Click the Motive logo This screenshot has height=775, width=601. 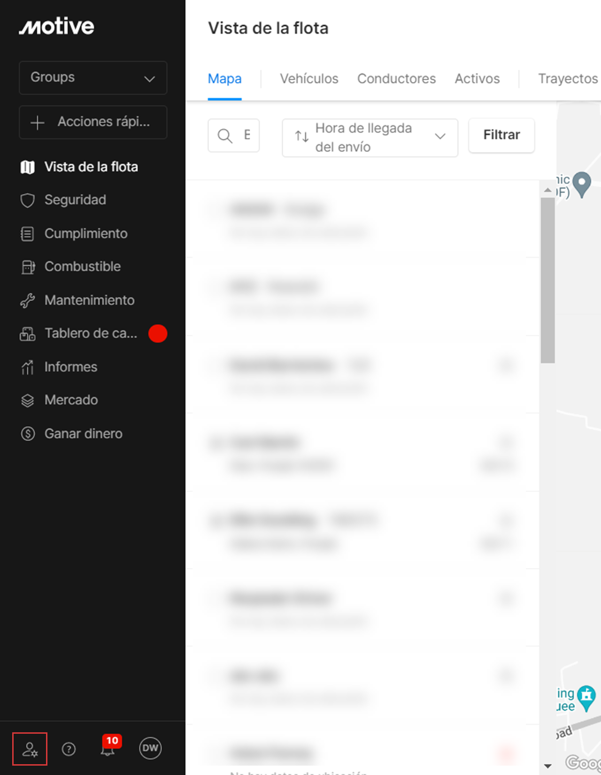click(x=57, y=26)
